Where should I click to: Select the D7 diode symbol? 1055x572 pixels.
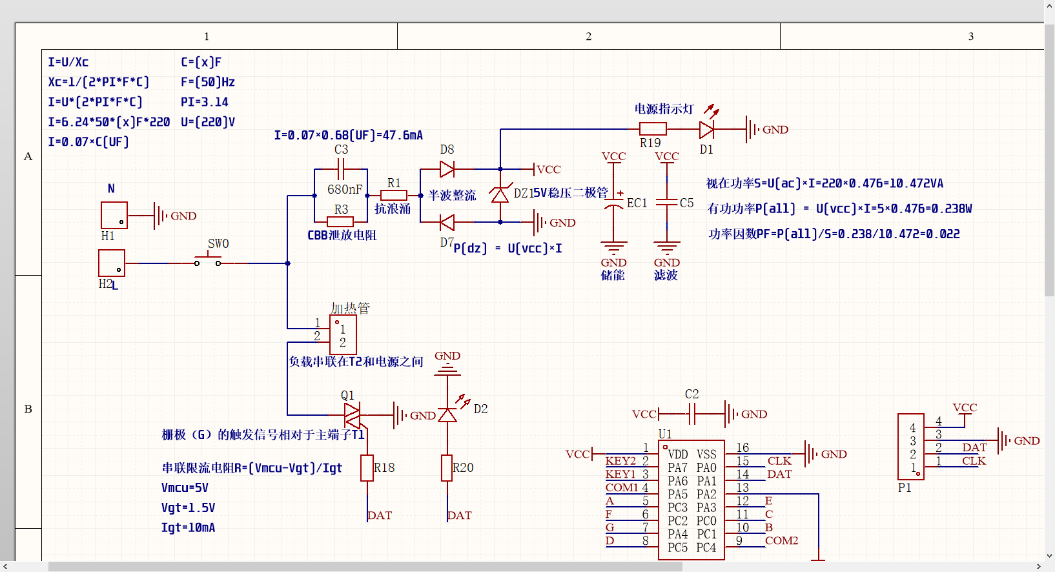pyautogui.click(x=447, y=223)
